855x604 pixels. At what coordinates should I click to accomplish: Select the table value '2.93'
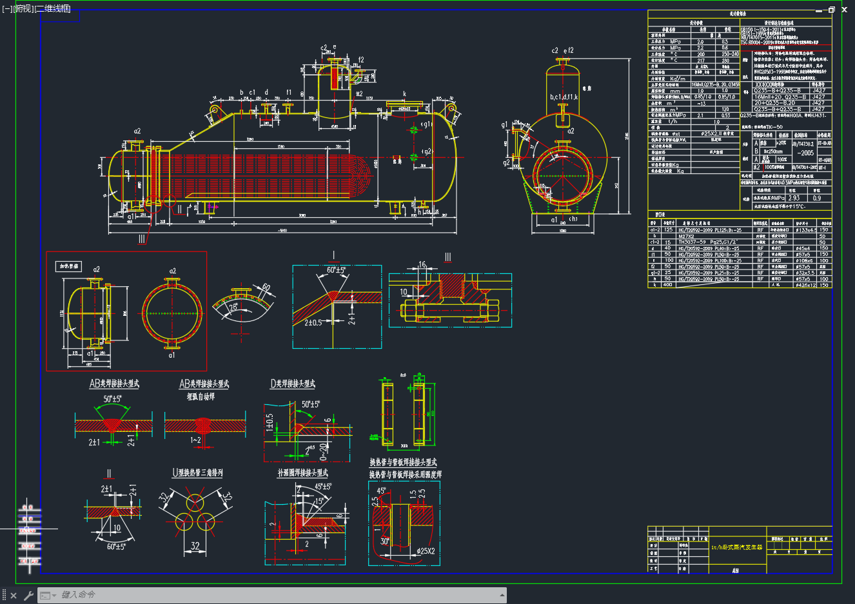click(794, 198)
